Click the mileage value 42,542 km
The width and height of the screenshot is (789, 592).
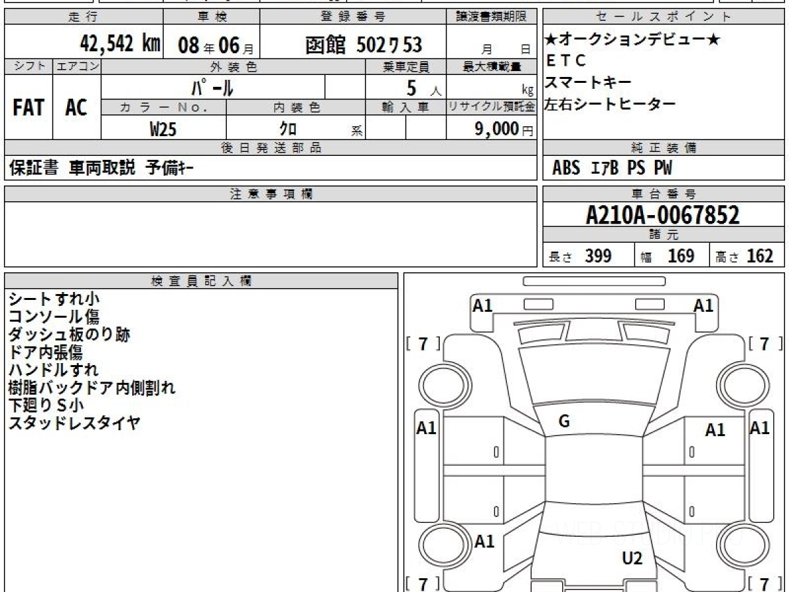(120, 44)
